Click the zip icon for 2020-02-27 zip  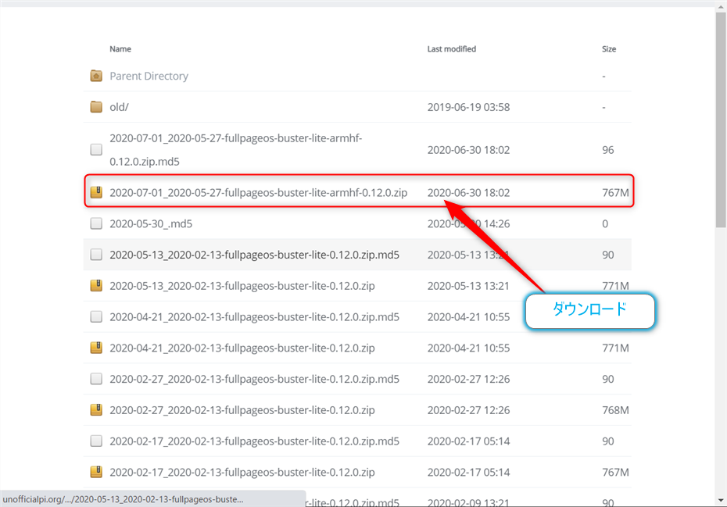(x=96, y=409)
